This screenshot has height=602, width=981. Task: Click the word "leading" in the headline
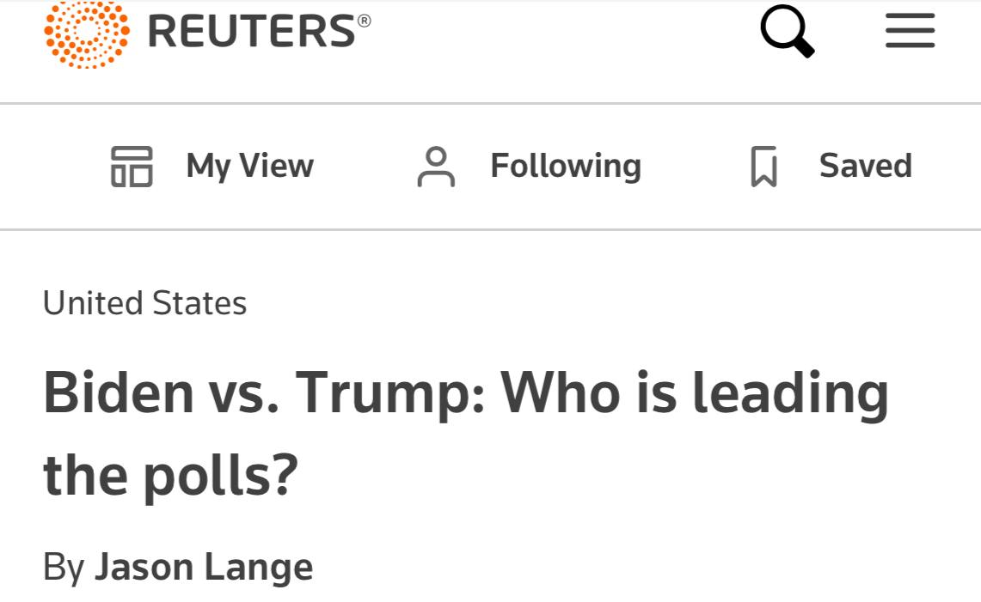tap(790, 392)
